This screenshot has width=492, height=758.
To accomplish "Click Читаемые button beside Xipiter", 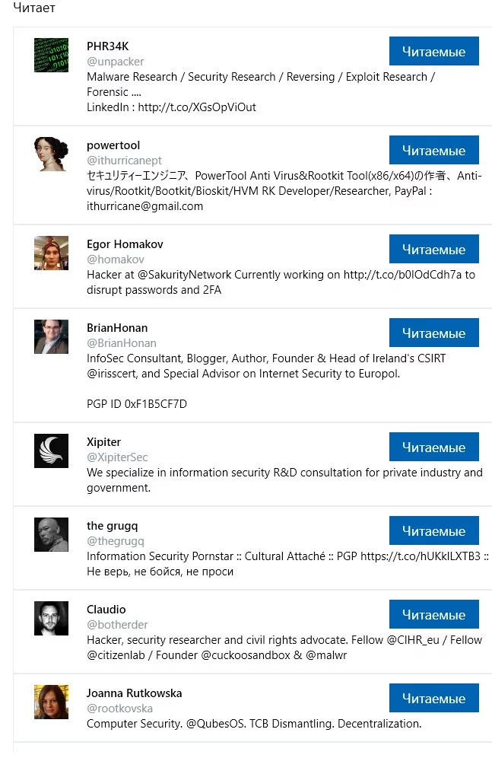I will [433, 447].
